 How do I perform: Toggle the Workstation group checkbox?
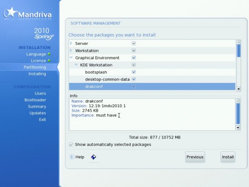click(134, 50)
